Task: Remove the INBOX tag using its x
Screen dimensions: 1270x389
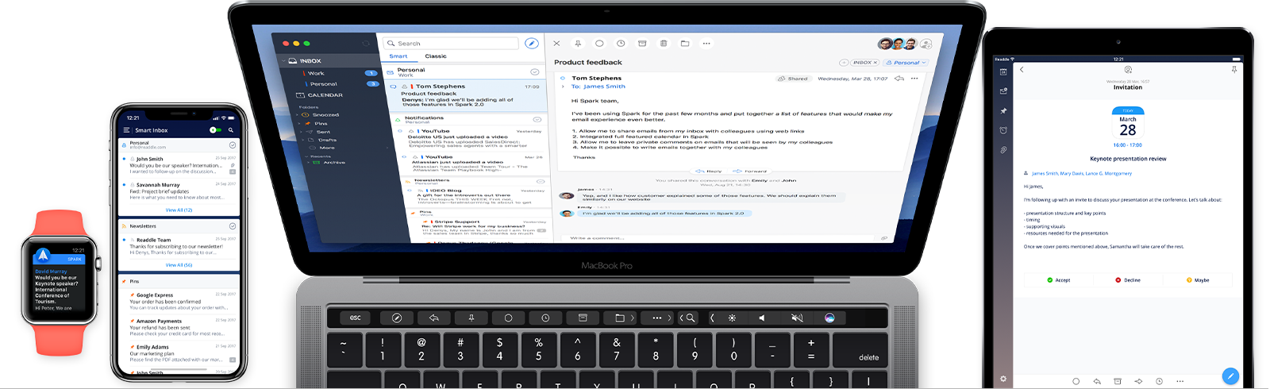Action: coord(875,63)
